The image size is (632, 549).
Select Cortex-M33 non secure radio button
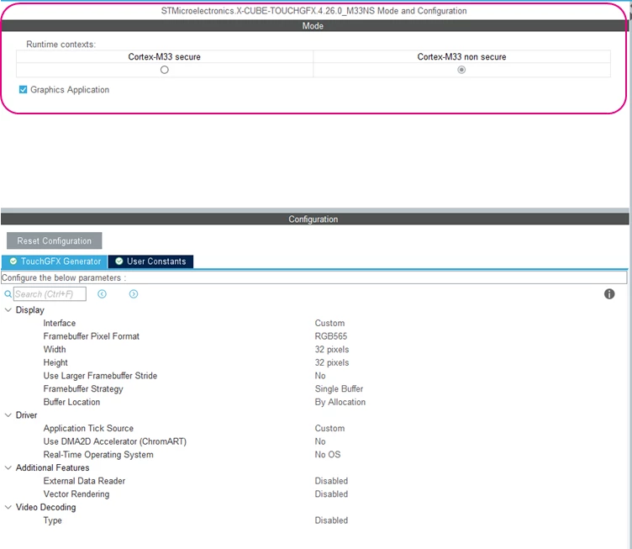coord(461,70)
